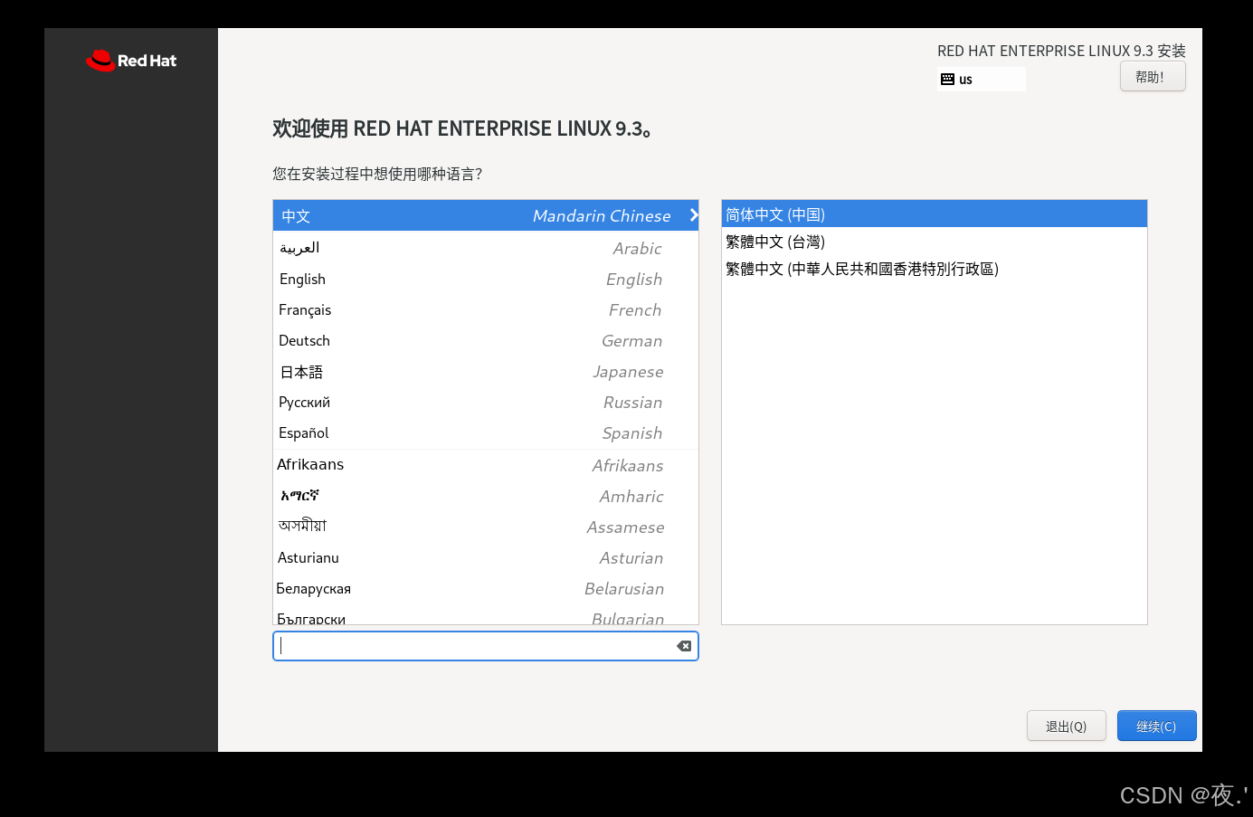The height and width of the screenshot is (817, 1253).
Task: Select the Assamese language row
Action: pos(486,527)
